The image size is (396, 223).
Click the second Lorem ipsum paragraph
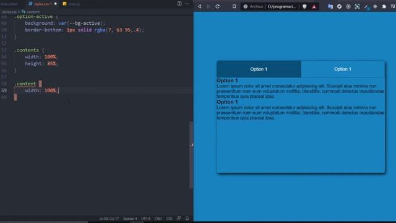pyautogui.click(x=301, y=113)
